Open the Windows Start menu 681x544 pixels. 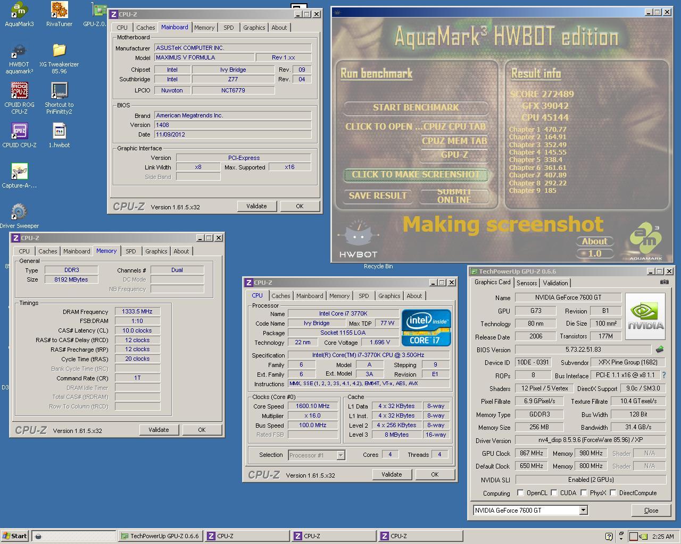[15, 536]
